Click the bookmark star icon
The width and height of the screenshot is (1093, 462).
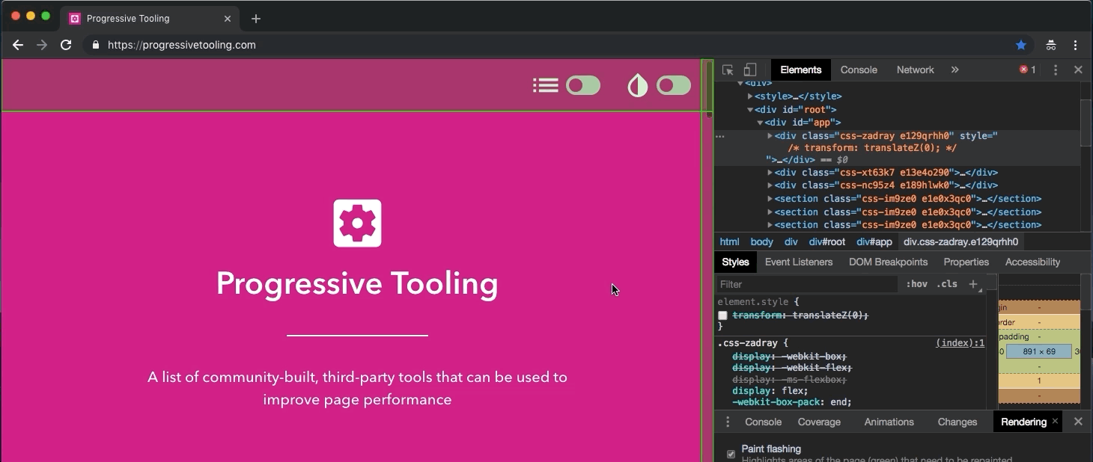[1021, 45]
